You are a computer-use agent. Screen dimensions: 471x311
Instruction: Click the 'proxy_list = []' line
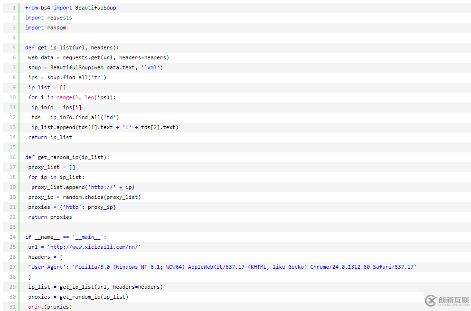coord(52,167)
